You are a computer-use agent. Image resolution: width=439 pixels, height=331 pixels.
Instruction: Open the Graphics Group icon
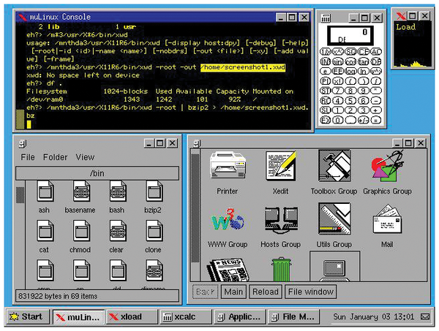click(x=388, y=166)
